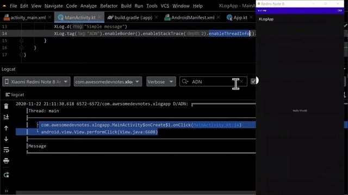The height and width of the screenshot is (195, 348).
Task: Close the activity_main.xml tab
Action: [49, 17]
